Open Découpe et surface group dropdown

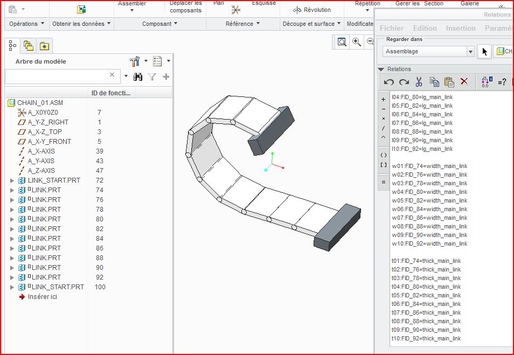click(311, 24)
